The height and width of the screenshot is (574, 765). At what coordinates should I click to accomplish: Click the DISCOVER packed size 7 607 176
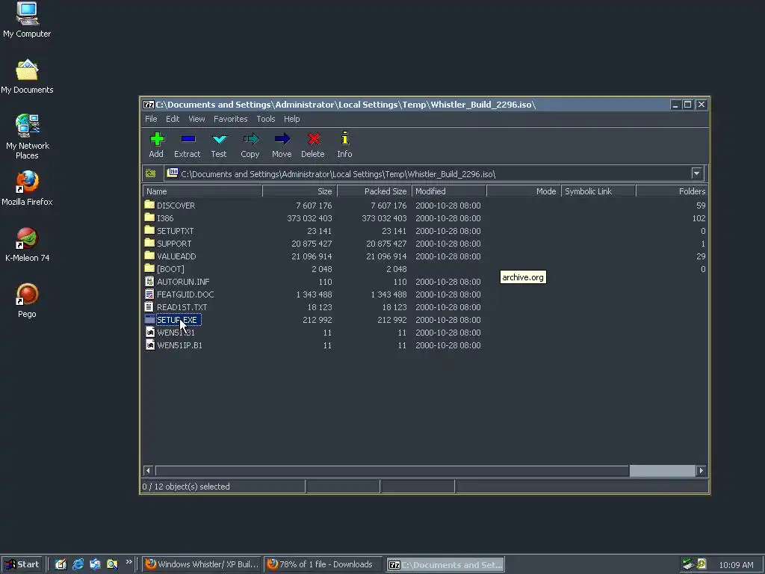pyautogui.click(x=388, y=206)
